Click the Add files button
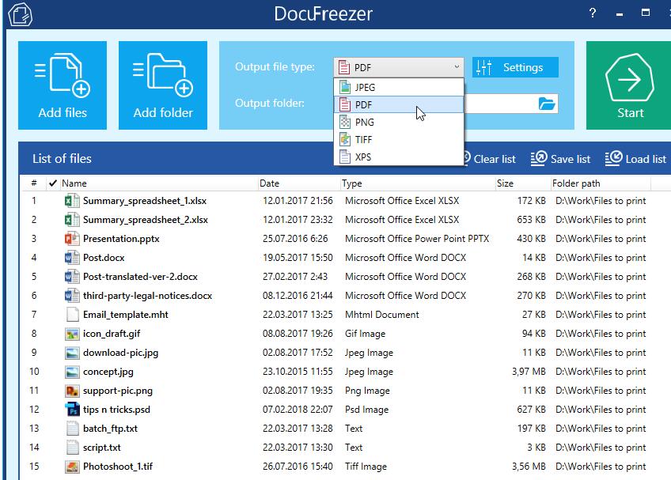The height and width of the screenshot is (480, 671). 63,85
